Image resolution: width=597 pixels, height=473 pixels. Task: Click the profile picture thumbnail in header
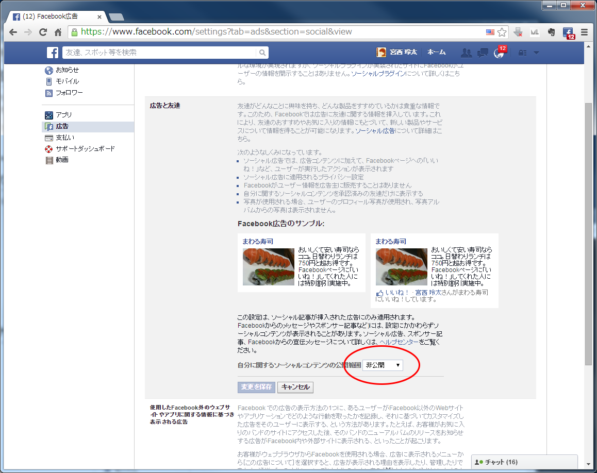coord(381,53)
